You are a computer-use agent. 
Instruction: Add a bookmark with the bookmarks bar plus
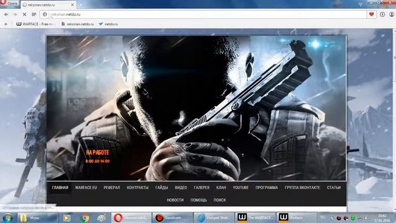pyautogui.click(x=6, y=24)
